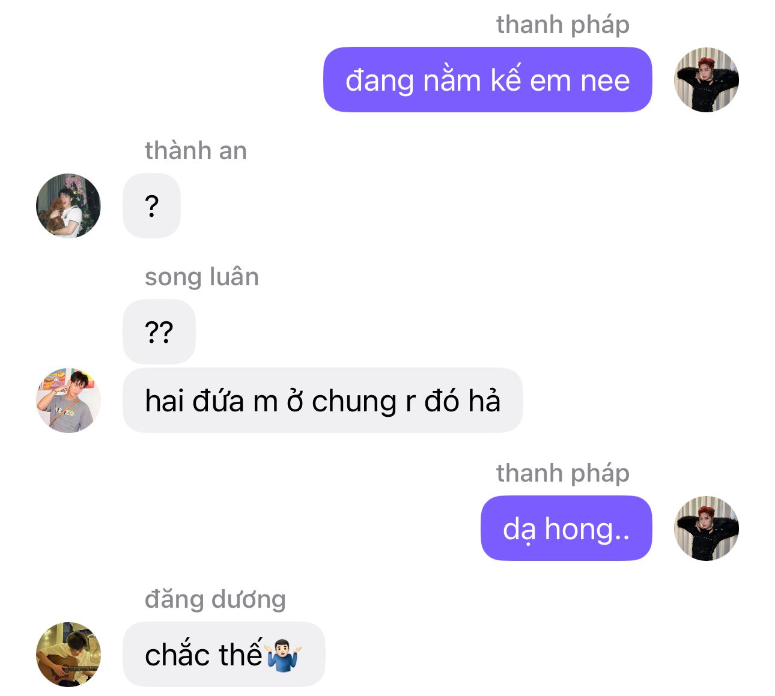Click the 'song luân' sender name
The height and width of the screenshot is (696, 775).
(x=202, y=277)
